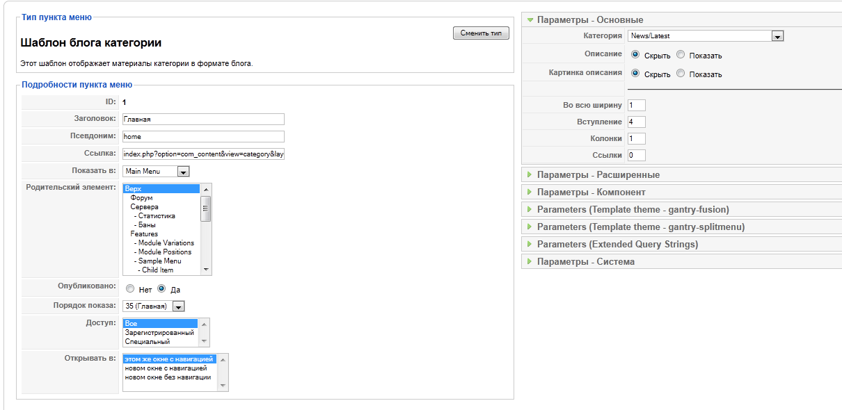Expand Parameters (Template theme - gantry-fusion)
Viewport: 842px width, 410px height.
point(633,209)
